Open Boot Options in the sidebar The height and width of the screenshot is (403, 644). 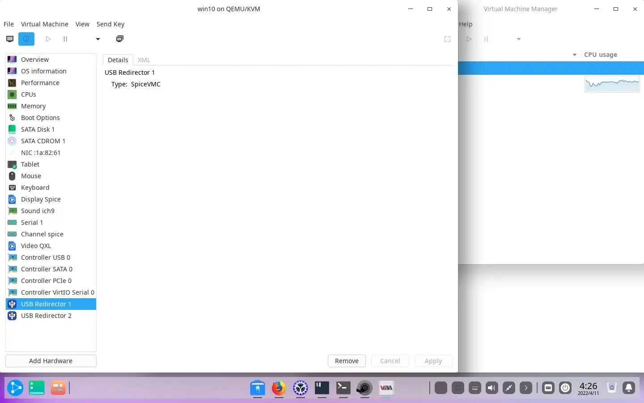(51, 118)
